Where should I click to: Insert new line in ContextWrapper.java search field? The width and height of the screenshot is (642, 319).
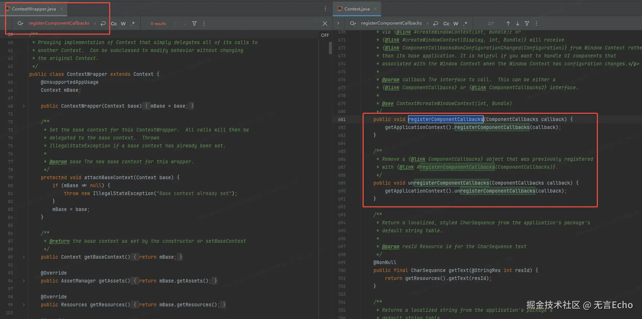tap(103, 23)
